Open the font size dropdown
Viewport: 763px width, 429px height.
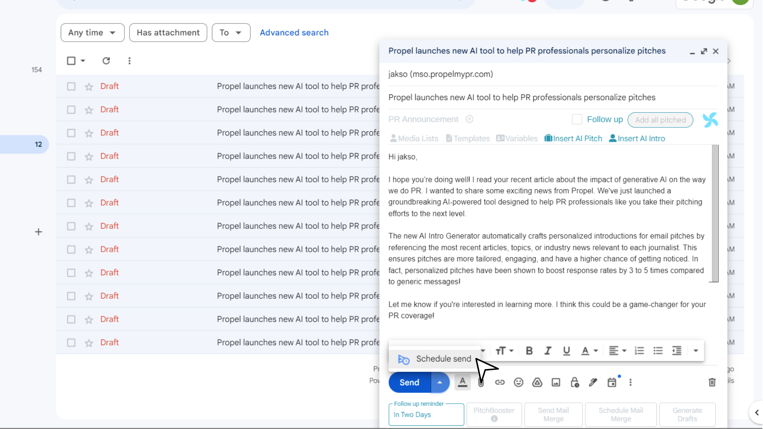(x=504, y=351)
